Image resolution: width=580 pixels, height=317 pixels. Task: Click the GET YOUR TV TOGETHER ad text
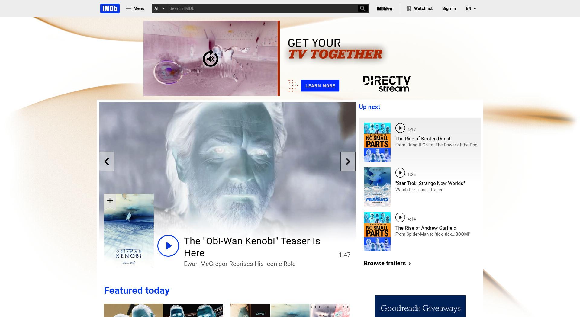335,49
